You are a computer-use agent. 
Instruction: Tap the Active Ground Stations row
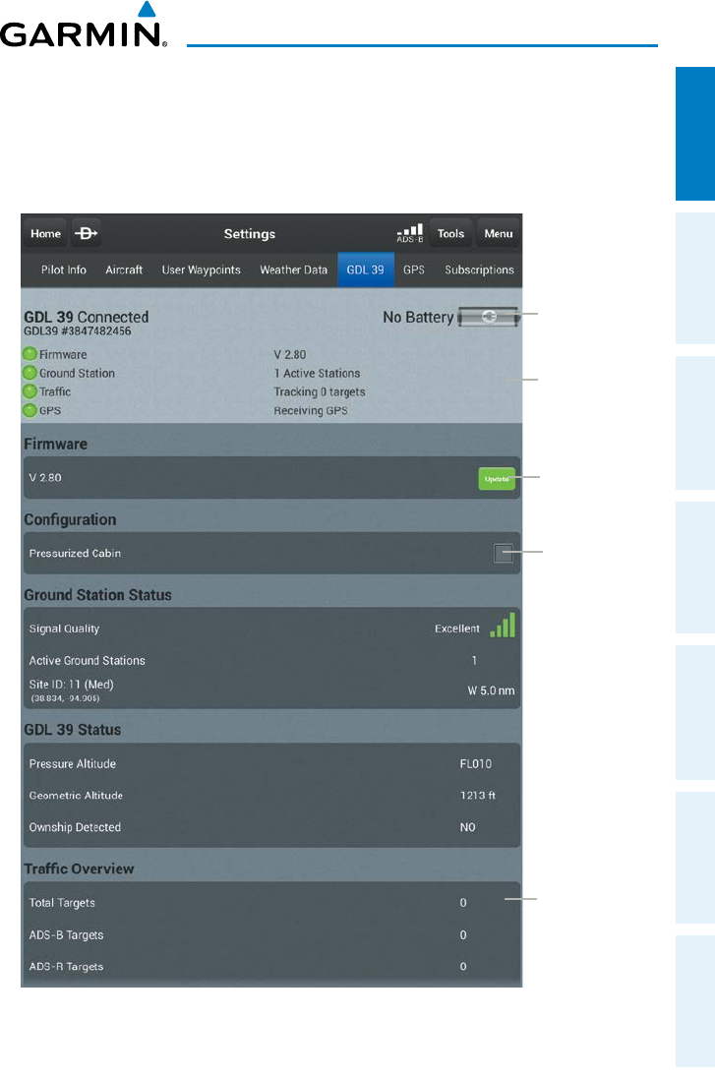click(271, 660)
